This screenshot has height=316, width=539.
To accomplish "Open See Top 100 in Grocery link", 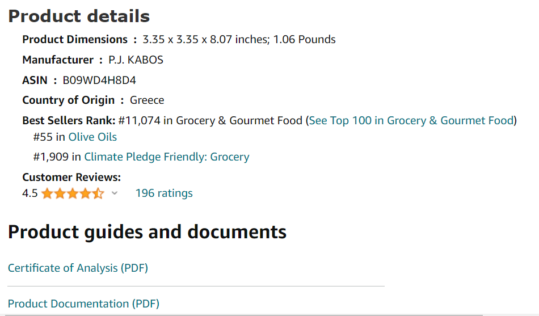I will (x=411, y=120).
